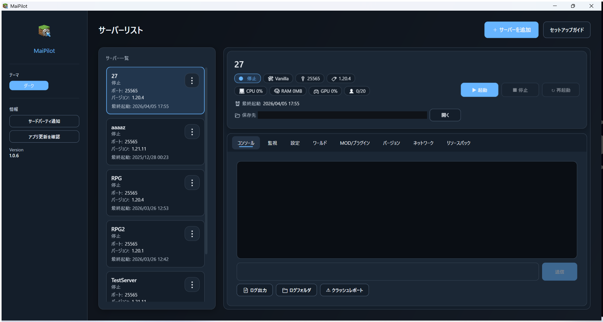Click the サーバーを追加 button
This screenshot has width=603, height=322.
pyautogui.click(x=511, y=30)
